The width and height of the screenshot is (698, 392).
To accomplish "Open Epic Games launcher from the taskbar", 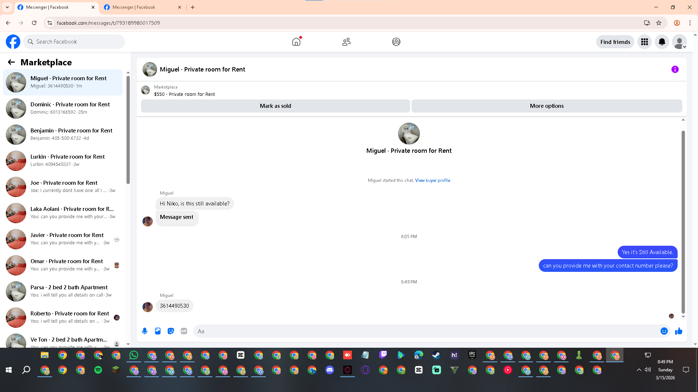I will (x=472, y=355).
